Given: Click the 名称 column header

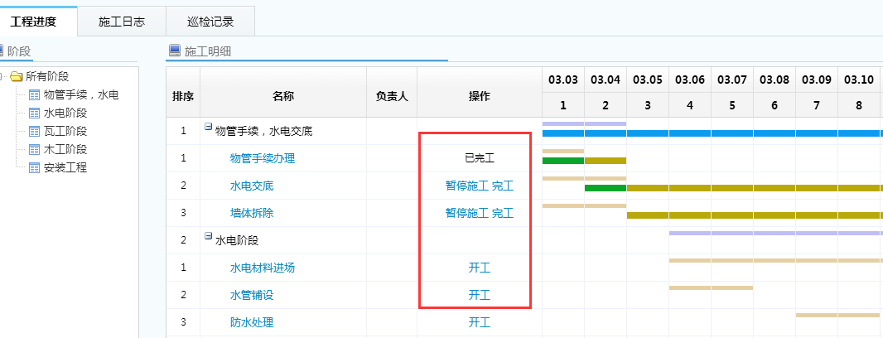Looking at the screenshot, I should tap(282, 96).
